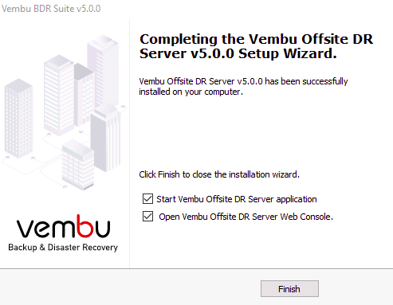Click the Vembu BDR Suite v5.0.0 window title
Viewport: 393px width, 305px height.
pyautogui.click(x=51, y=9)
